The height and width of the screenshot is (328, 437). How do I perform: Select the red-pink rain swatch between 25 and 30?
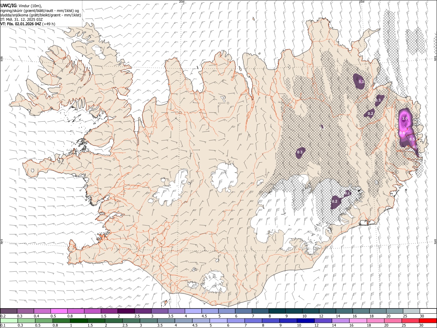410,321
